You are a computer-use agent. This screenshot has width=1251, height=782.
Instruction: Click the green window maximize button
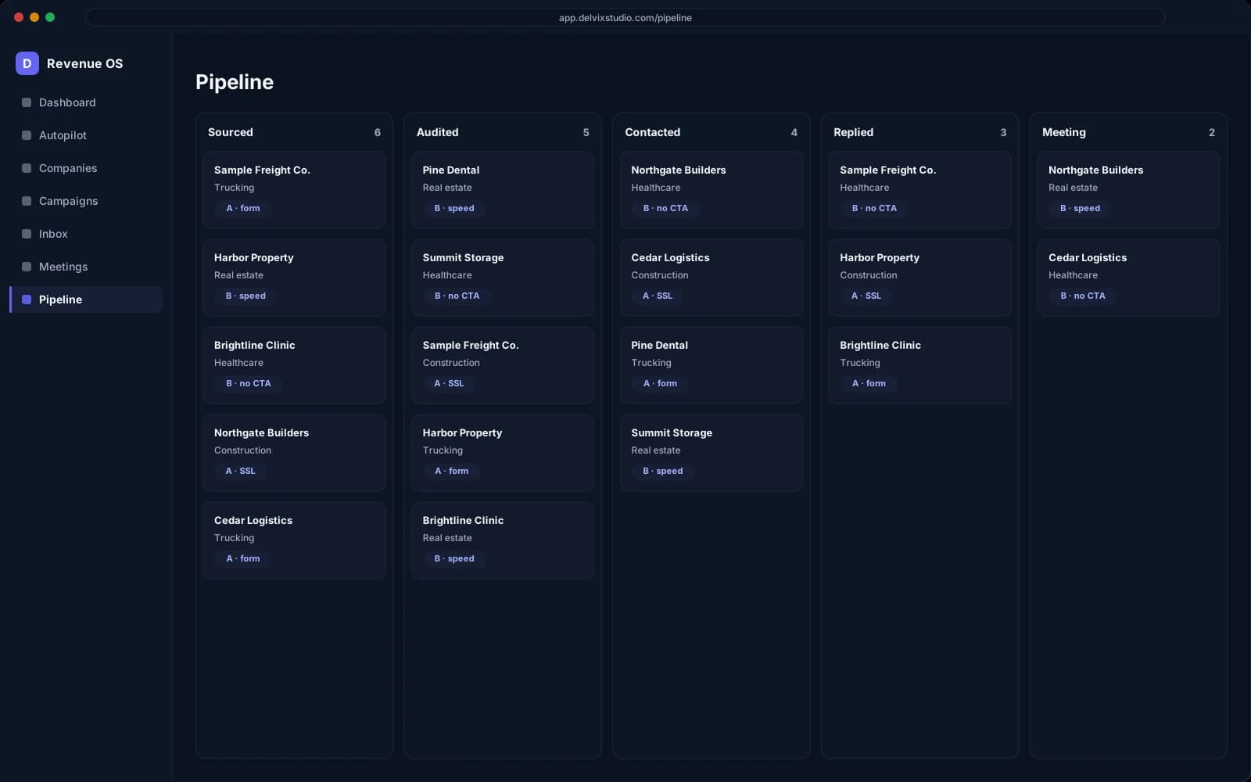point(50,17)
